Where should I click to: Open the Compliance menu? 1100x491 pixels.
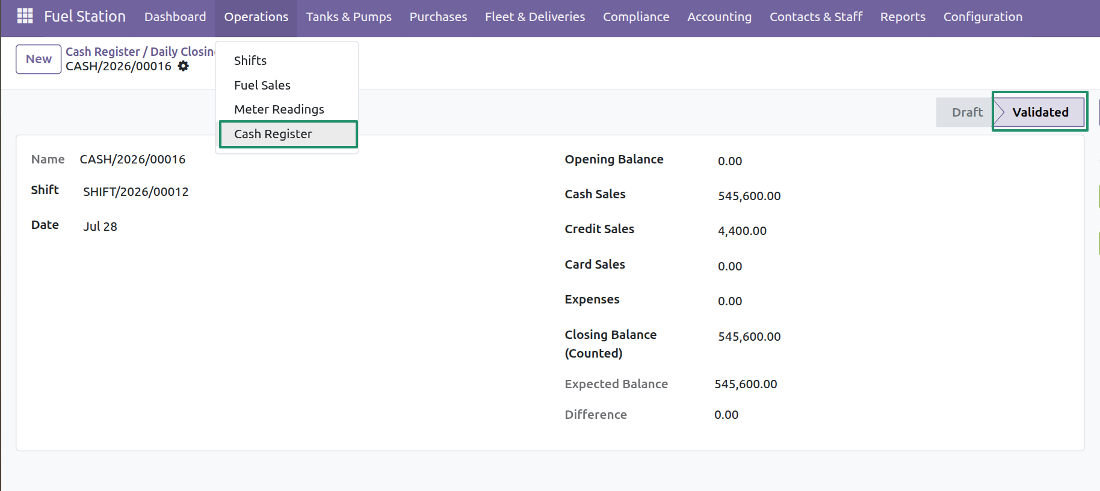636,17
